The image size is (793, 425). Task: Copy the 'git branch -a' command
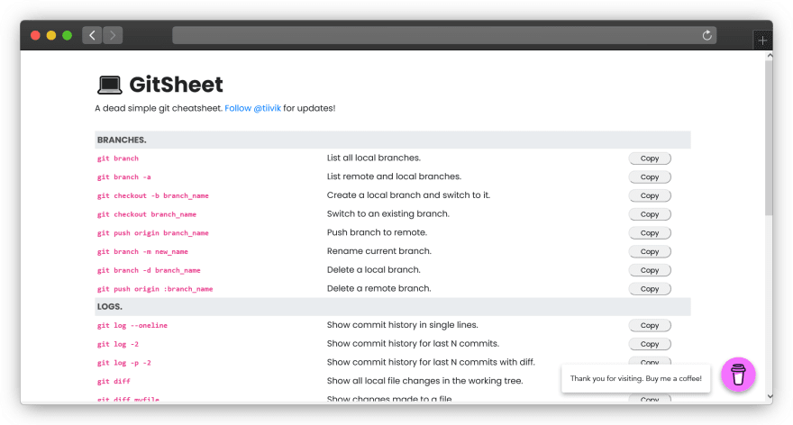[x=650, y=176]
